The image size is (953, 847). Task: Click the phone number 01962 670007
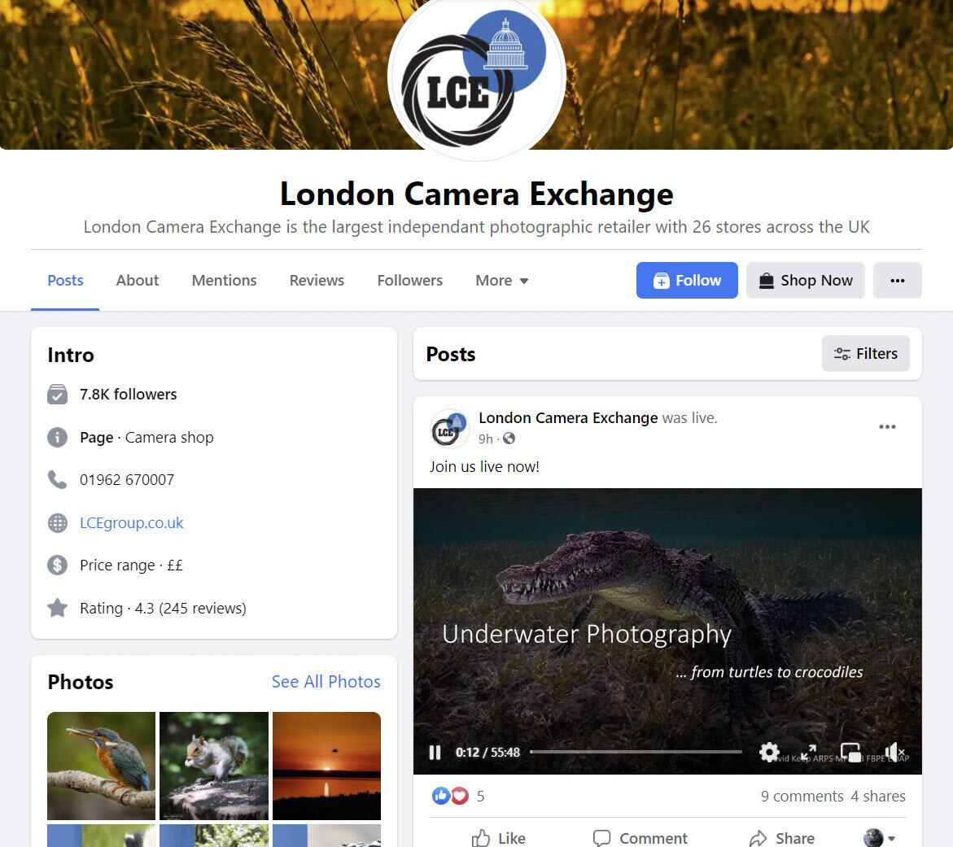pyautogui.click(x=127, y=479)
